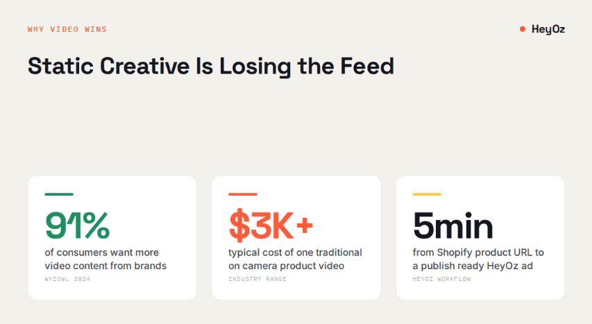Click the consumers want more video text
This screenshot has height=324, width=592.
tap(105, 259)
